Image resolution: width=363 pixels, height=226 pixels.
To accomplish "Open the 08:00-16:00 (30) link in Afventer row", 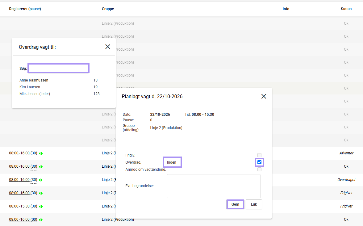I will pos(23,153).
